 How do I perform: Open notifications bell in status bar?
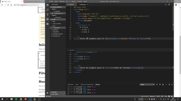172,96
